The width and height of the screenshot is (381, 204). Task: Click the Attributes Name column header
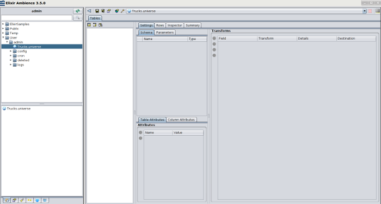[x=158, y=132]
